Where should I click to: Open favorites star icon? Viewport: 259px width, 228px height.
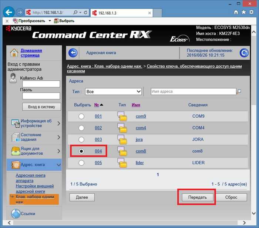243,12
